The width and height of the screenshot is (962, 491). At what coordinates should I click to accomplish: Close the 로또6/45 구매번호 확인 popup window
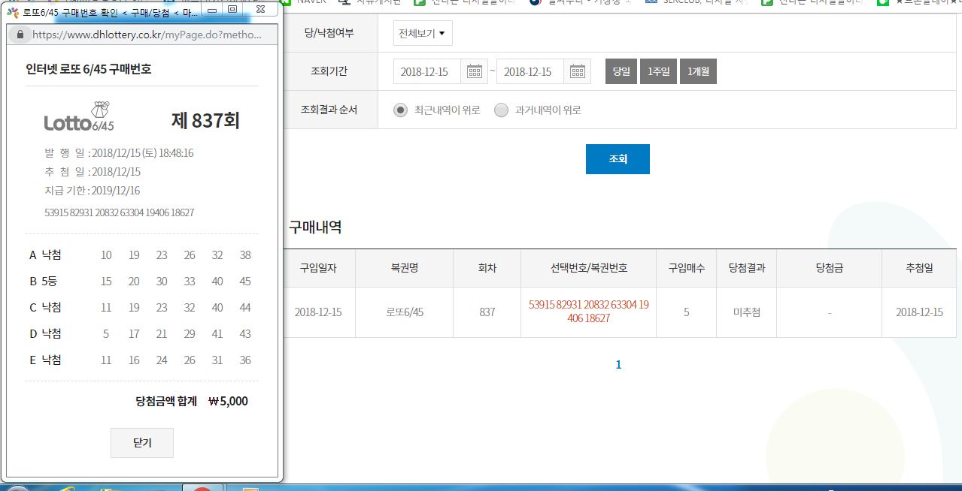(x=259, y=10)
